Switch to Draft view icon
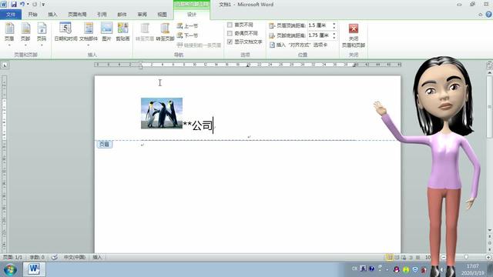Image resolution: width=493 pixels, height=277 pixels. tap(418, 257)
